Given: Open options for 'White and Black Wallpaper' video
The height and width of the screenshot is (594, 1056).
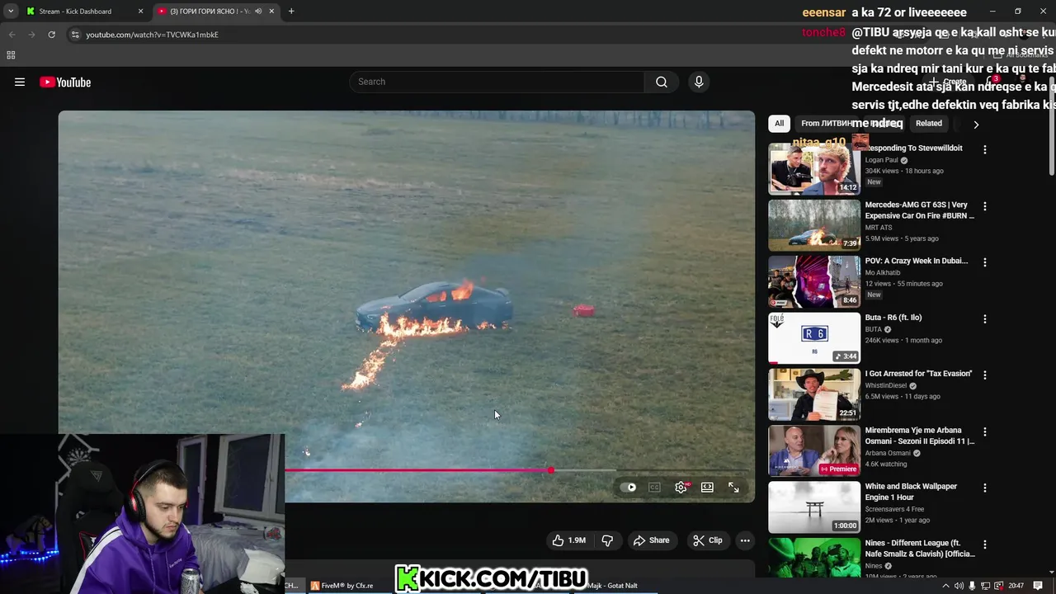Looking at the screenshot, I should [x=984, y=488].
